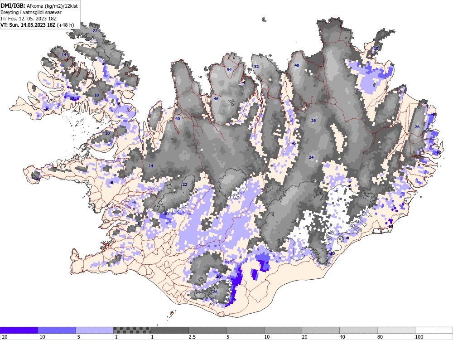
Task: Click the '24' value label in the highlands
Action: (311, 157)
